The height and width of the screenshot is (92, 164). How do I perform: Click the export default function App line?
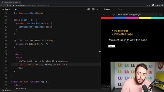pos(30,82)
